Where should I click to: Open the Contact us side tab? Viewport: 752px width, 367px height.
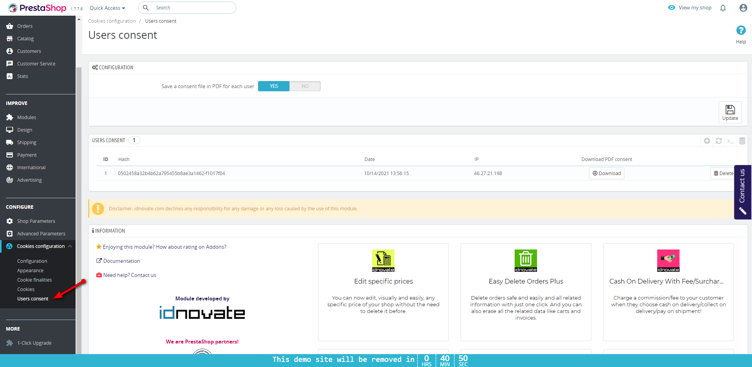pos(743,192)
